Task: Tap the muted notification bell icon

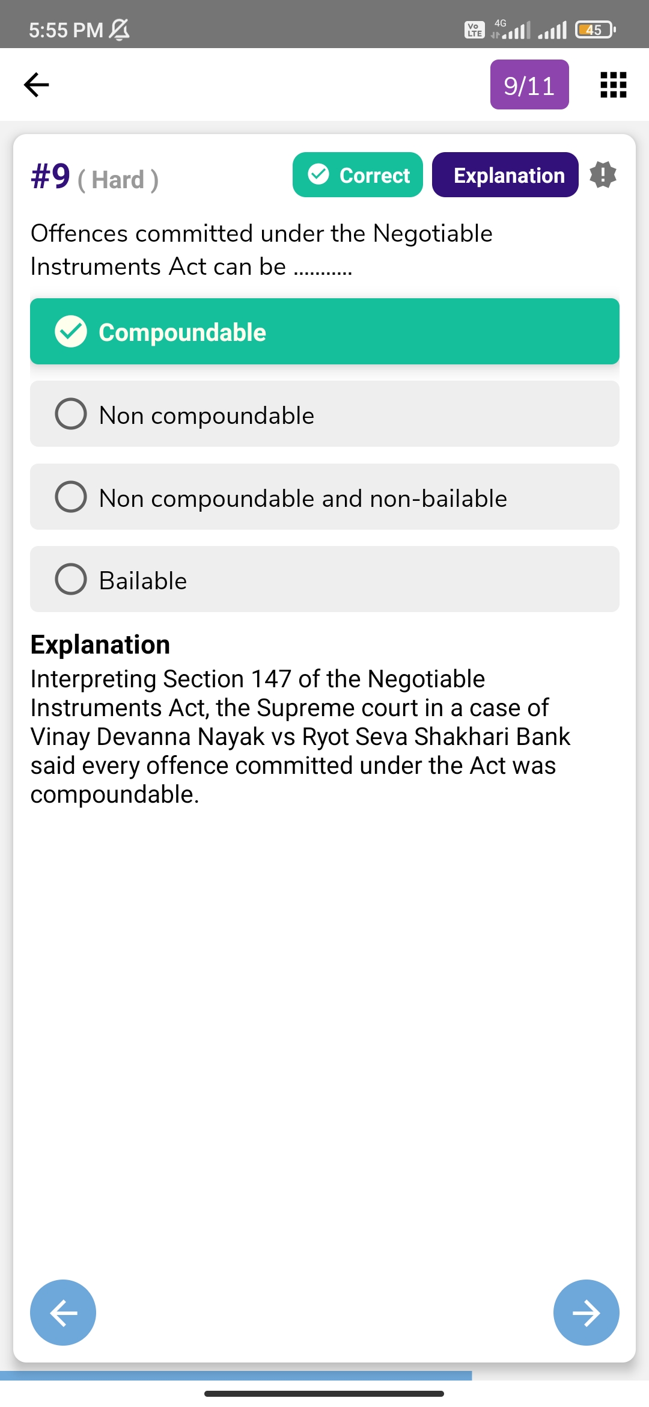Action: click(120, 29)
